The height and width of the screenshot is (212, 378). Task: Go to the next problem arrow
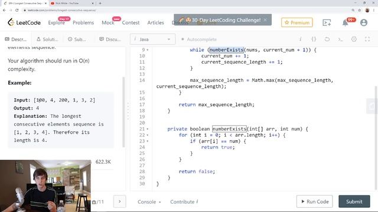(x=119, y=201)
